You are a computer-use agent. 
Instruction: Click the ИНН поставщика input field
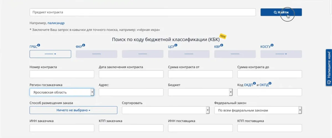click(200, 128)
